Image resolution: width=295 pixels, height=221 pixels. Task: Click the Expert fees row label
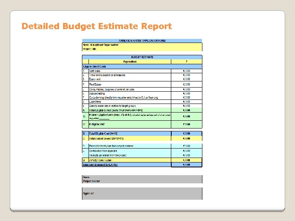[x=95, y=101]
